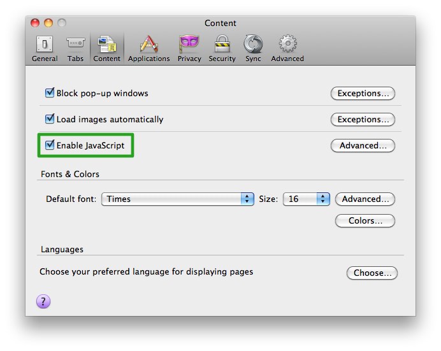Toggle Block pop-up windows checkbox
The width and height of the screenshot is (441, 351).
pos(50,92)
